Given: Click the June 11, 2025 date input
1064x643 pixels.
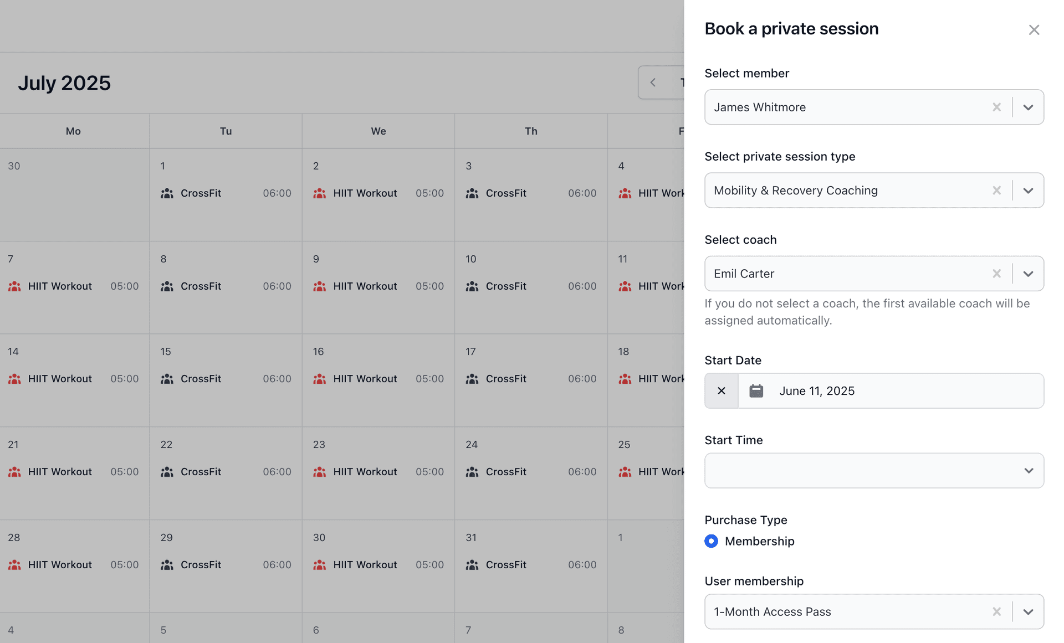Looking at the screenshot, I should point(817,390).
